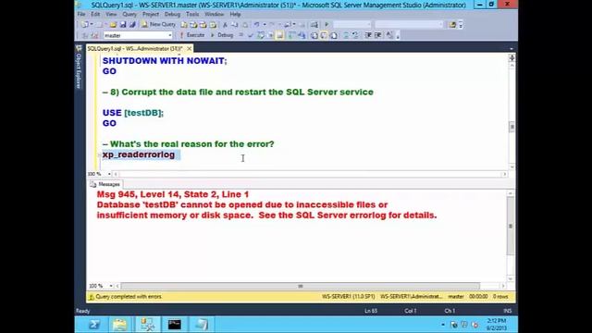592x333 pixels.
Task: Click the Messages pane horizontal scrollbar
Action: [x=300, y=286]
